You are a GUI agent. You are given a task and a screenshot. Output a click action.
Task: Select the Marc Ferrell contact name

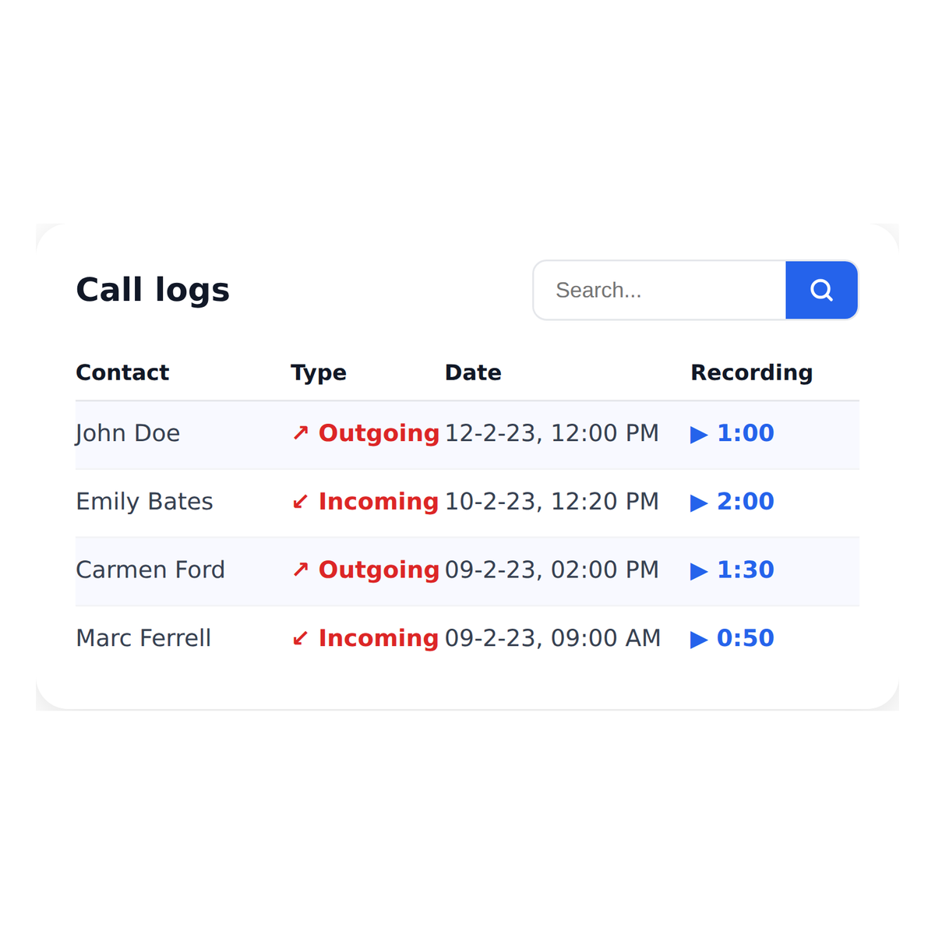pyautogui.click(x=143, y=638)
